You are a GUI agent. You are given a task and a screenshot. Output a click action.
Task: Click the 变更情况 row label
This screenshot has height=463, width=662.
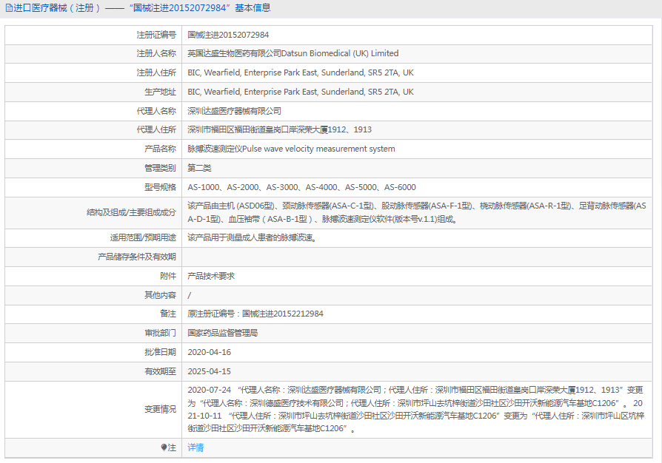pos(161,410)
